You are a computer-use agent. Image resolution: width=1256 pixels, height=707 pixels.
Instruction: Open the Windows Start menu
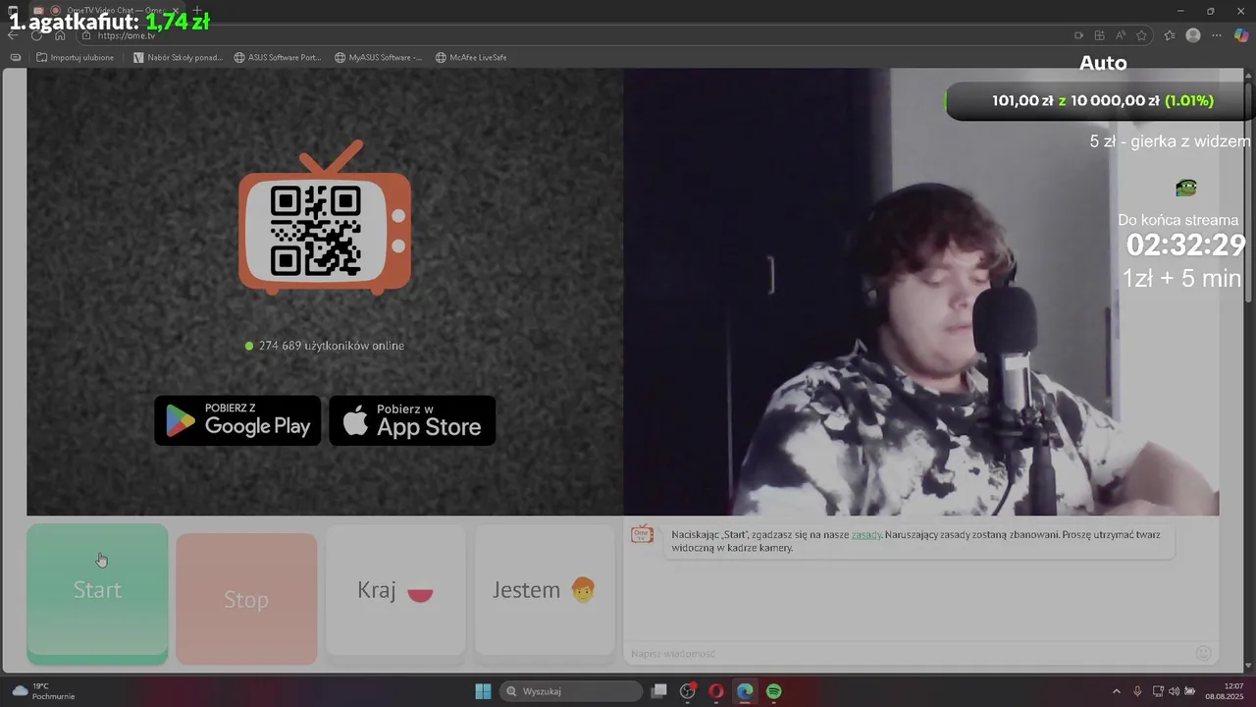[x=483, y=691]
